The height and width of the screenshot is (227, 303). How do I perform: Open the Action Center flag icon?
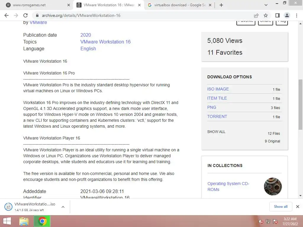275,221
